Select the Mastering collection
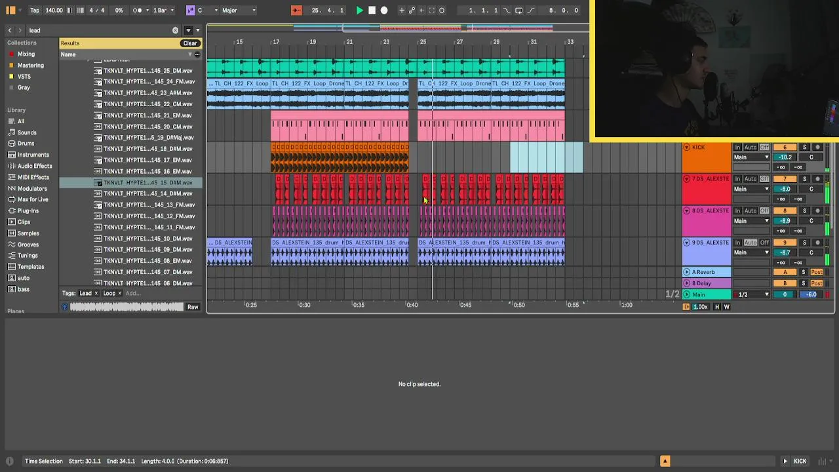839x472 pixels. pyautogui.click(x=31, y=66)
